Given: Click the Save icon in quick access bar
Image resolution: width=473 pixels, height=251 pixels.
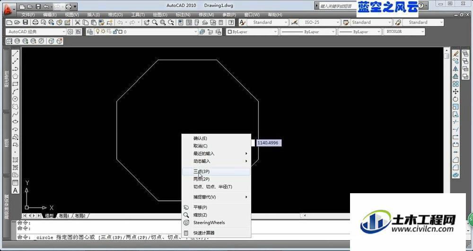Looking at the screenshot, I should [x=38, y=6].
